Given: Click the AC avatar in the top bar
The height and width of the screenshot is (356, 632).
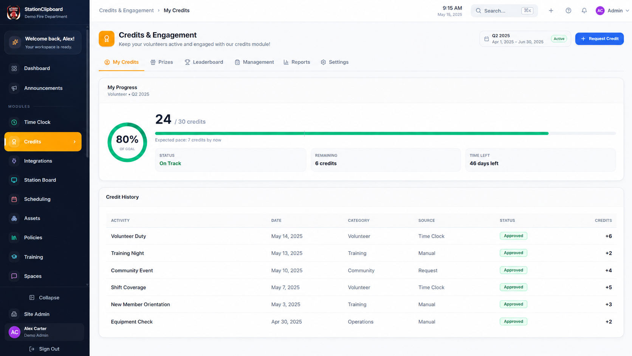Looking at the screenshot, I should pyautogui.click(x=600, y=11).
